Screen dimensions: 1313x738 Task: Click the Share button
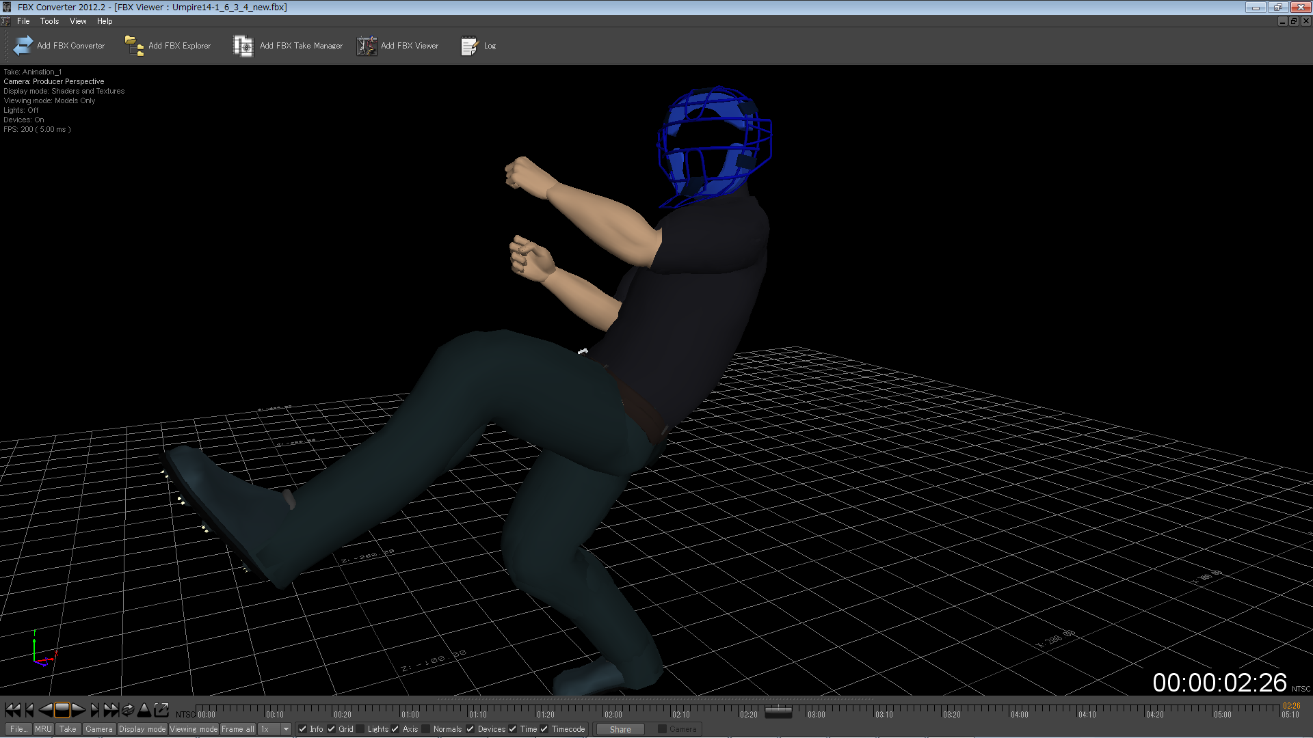point(620,729)
